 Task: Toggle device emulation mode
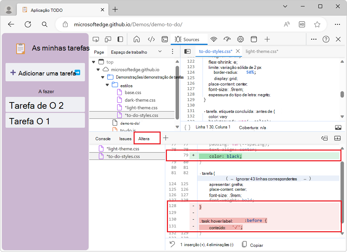pyautogui.click(x=108, y=39)
